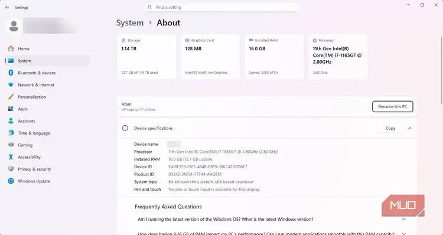Open Home settings page
The height and width of the screenshot is (235, 443).
click(47, 48)
